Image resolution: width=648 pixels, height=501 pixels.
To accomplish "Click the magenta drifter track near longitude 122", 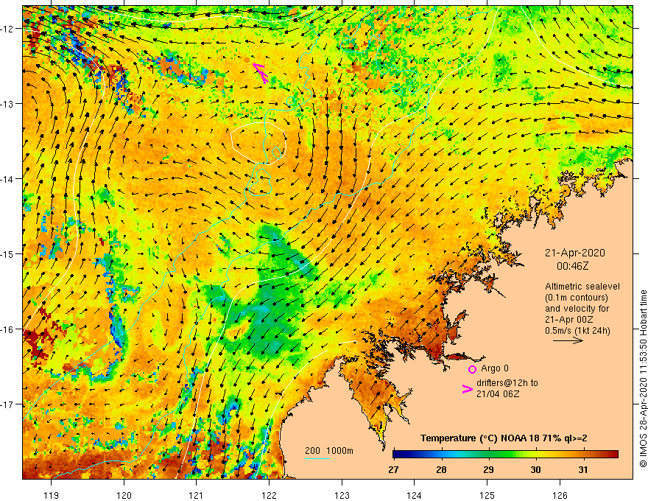I will coord(261,73).
